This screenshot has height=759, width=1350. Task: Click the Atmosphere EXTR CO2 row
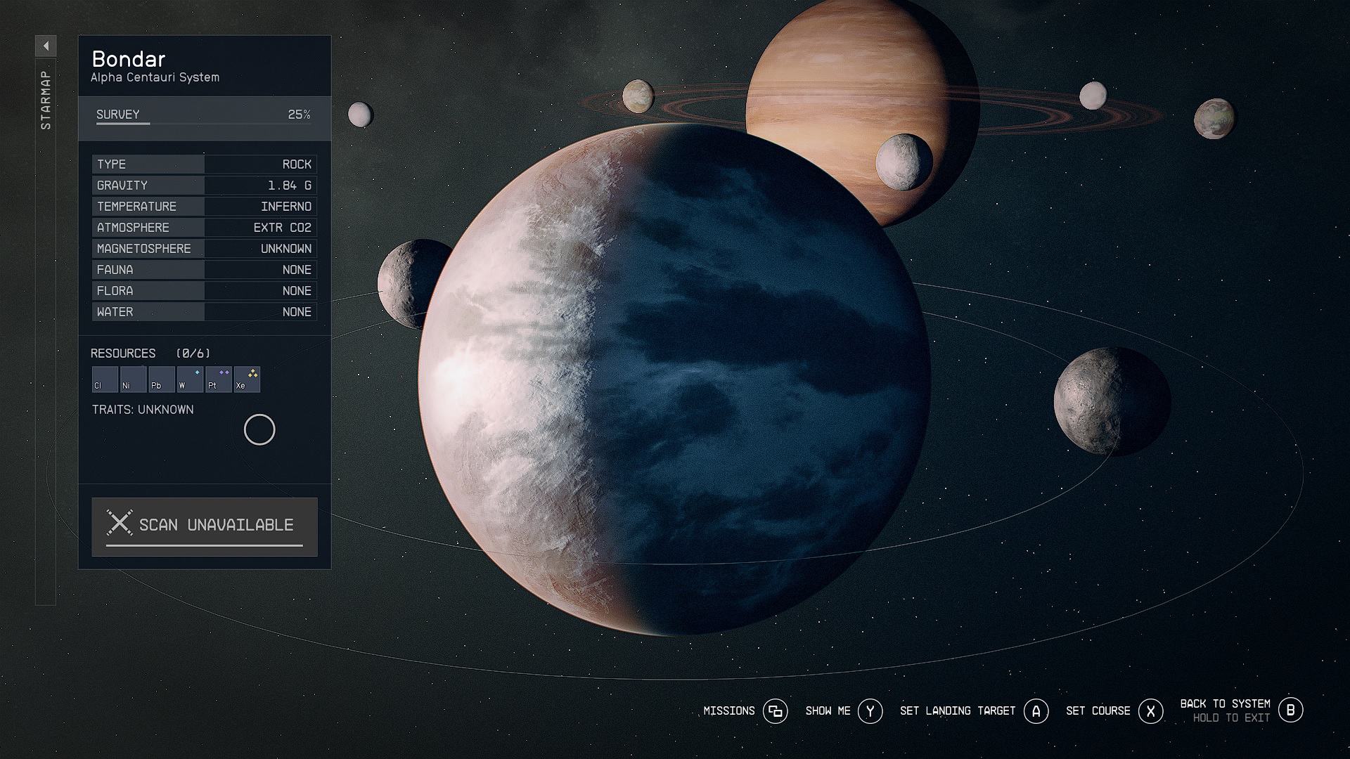204,227
